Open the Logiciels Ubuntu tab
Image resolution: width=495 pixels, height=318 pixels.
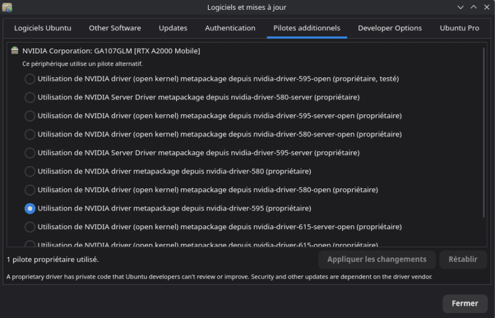43,28
